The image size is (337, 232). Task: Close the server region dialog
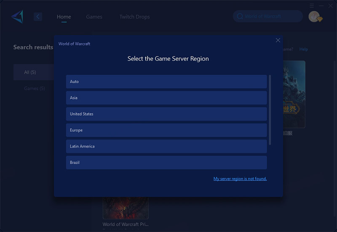278,40
